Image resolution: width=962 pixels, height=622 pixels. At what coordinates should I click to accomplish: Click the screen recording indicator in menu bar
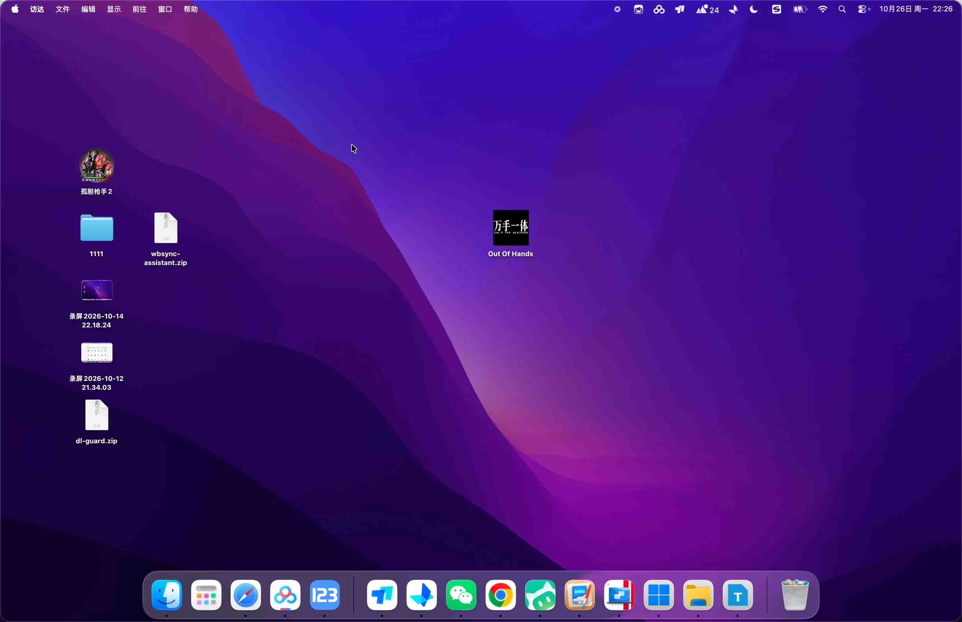(x=617, y=9)
